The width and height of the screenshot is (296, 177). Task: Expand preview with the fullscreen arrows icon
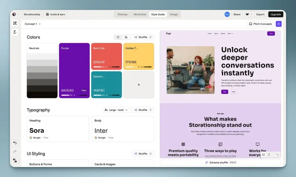tap(278, 155)
